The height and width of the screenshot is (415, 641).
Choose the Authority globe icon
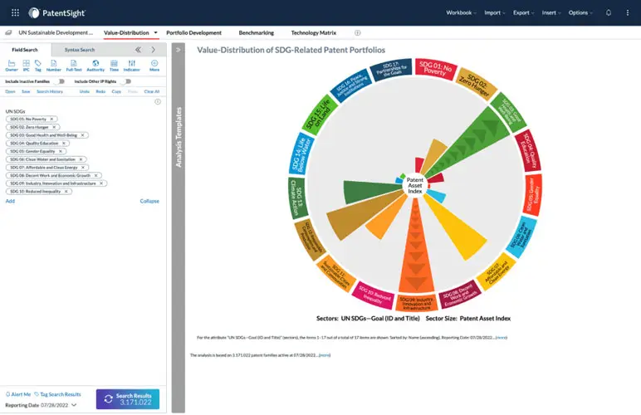coord(95,65)
